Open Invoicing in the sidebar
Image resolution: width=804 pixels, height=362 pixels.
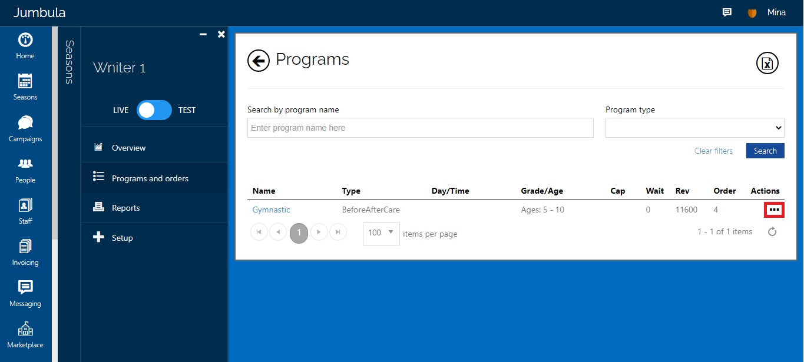pos(25,253)
